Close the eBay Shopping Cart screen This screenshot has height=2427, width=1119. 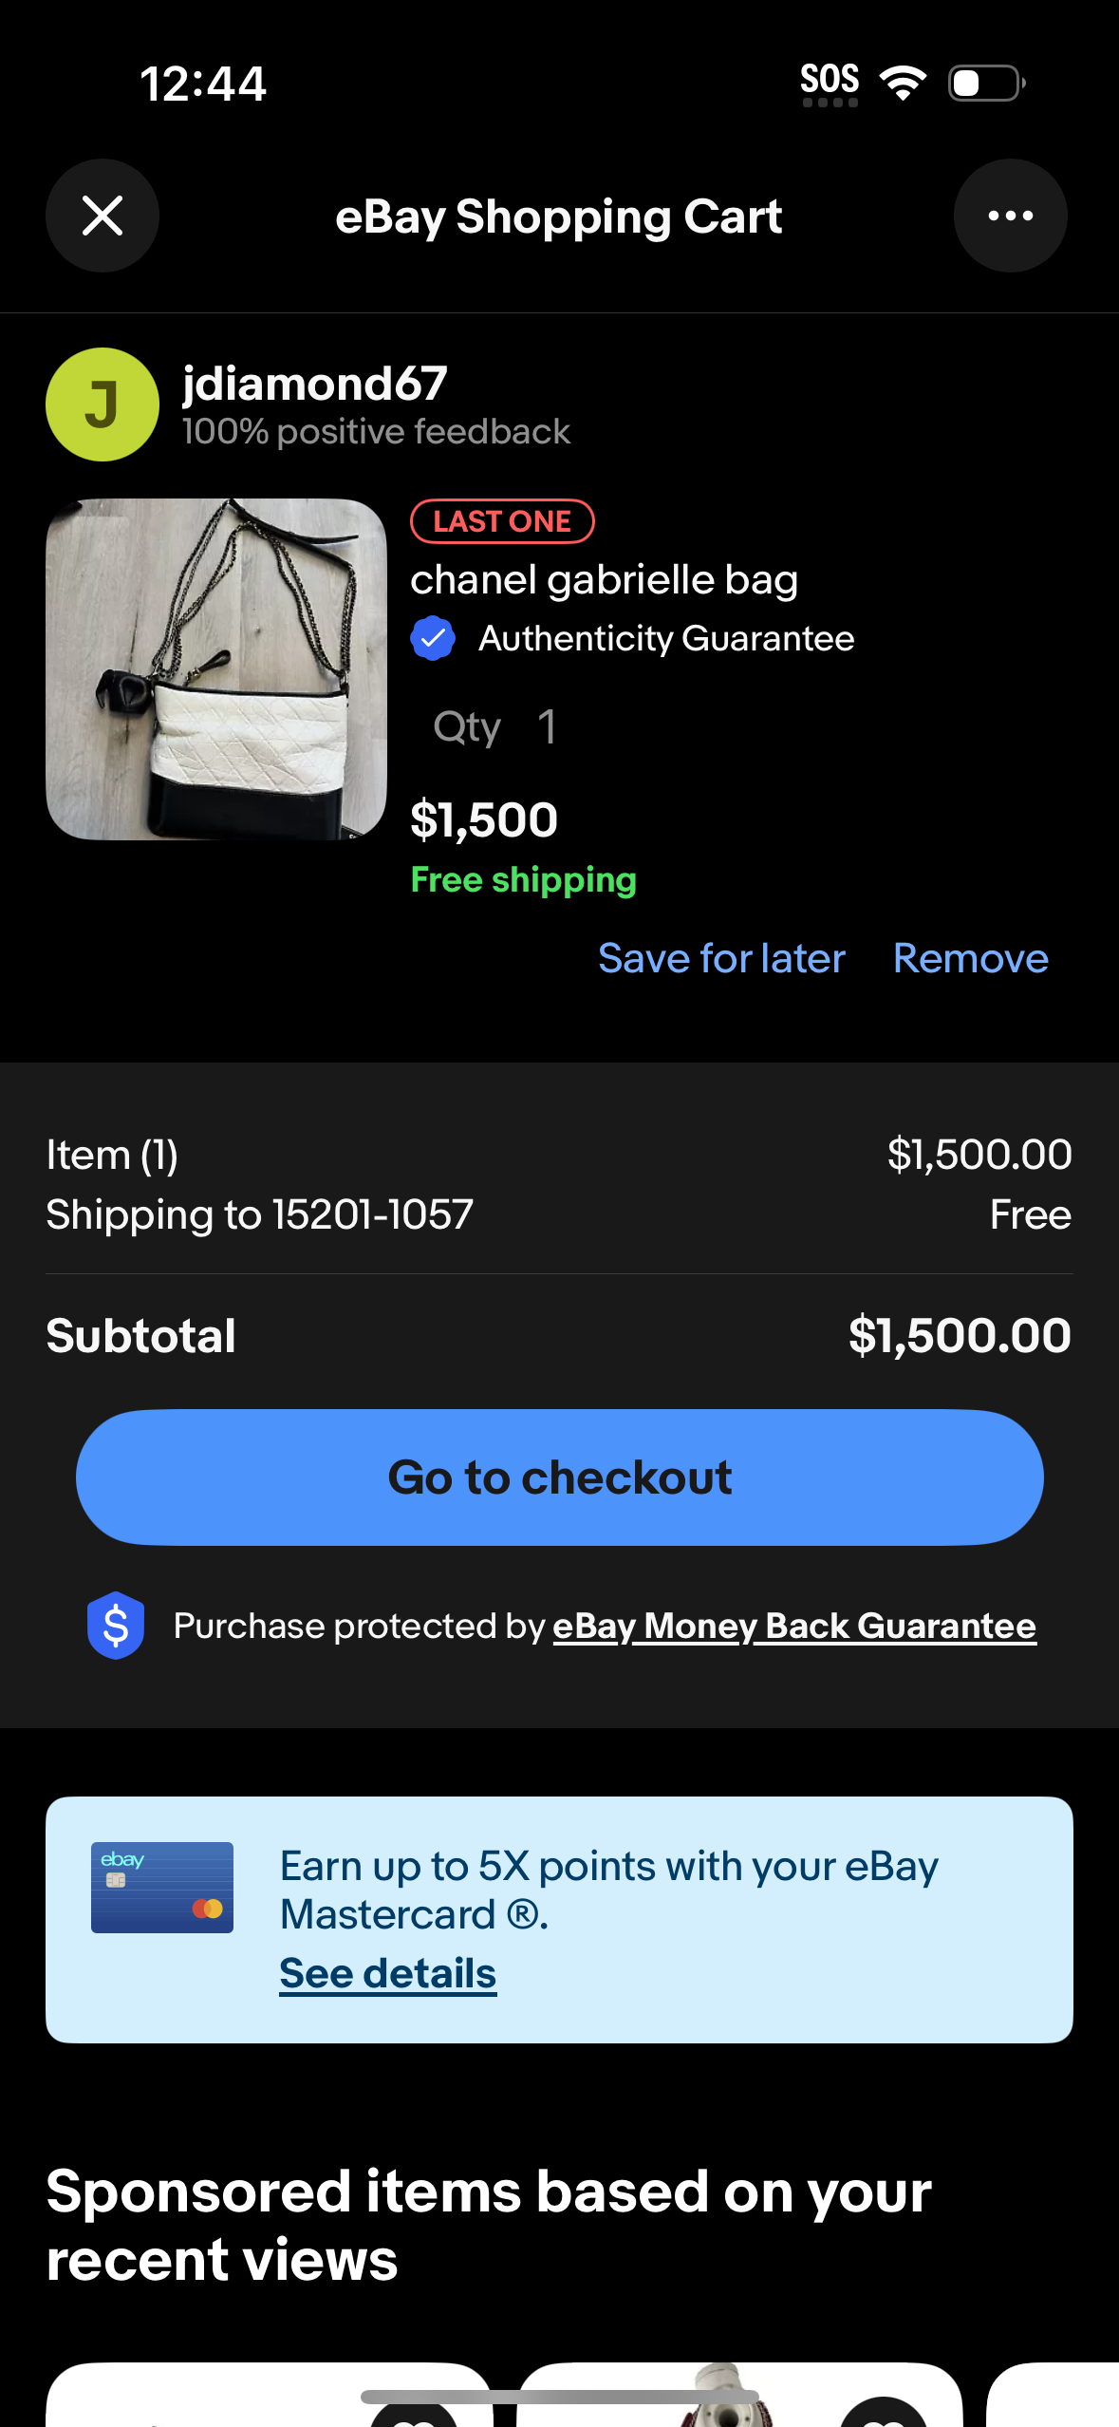(x=102, y=216)
